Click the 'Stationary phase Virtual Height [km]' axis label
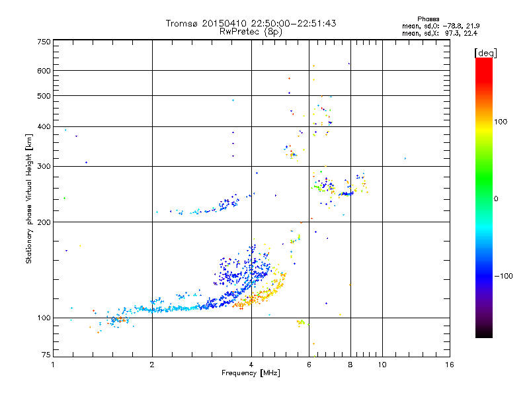This screenshot has width=529, height=397. [28, 198]
